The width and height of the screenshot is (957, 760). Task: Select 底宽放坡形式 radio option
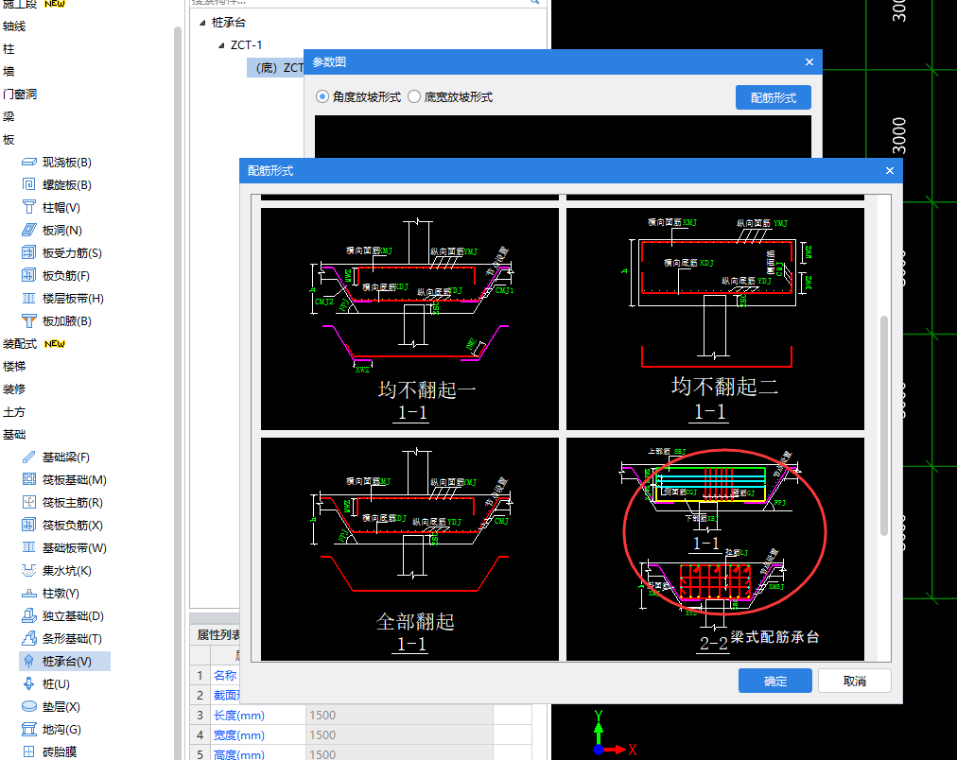[414, 97]
